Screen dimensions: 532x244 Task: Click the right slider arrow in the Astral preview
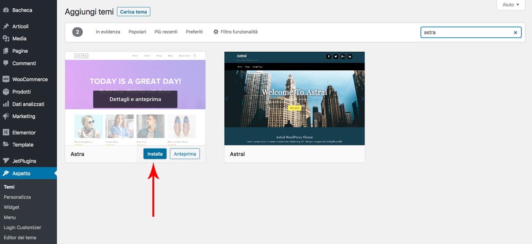[x=362, y=99]
